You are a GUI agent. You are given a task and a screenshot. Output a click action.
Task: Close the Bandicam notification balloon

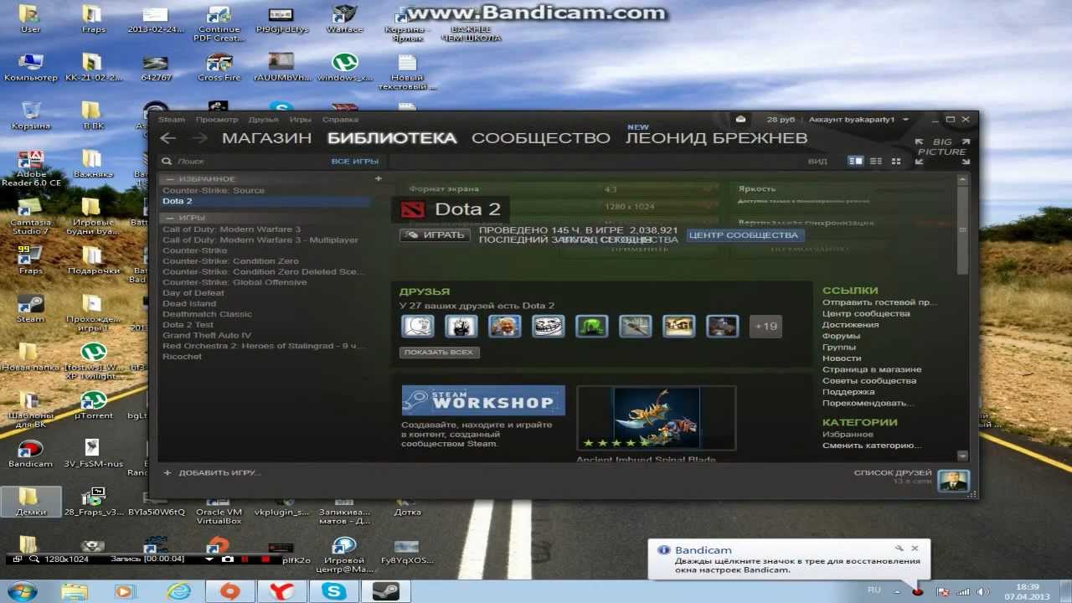coord(915,549)
